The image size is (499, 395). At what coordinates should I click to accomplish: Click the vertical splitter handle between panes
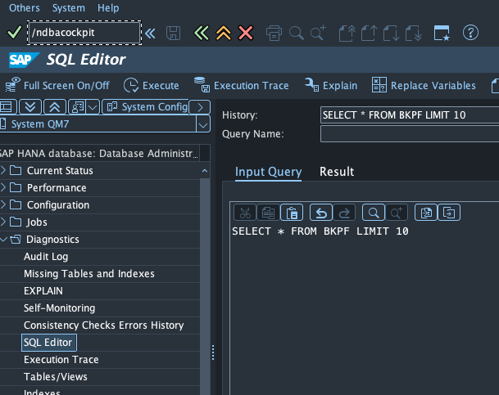pyautogui.click(x=213, y=352)
